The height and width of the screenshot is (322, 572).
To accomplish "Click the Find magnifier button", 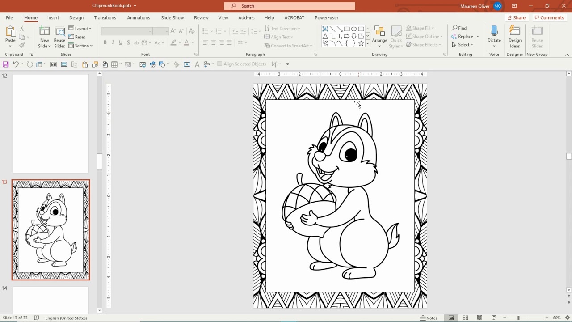I will click(459, 28).
